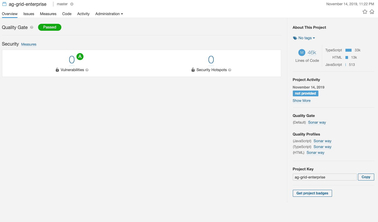The height and width of the screenshot is (222, 378).
Task: Click the TypeScript language distribution bar
Action: (x=348, y=50)
